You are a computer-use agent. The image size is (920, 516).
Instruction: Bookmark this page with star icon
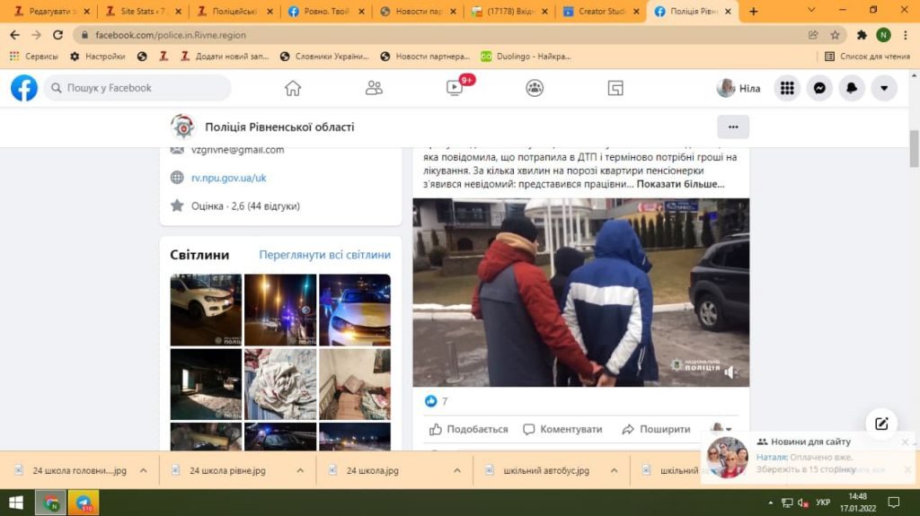pos(835,35)
